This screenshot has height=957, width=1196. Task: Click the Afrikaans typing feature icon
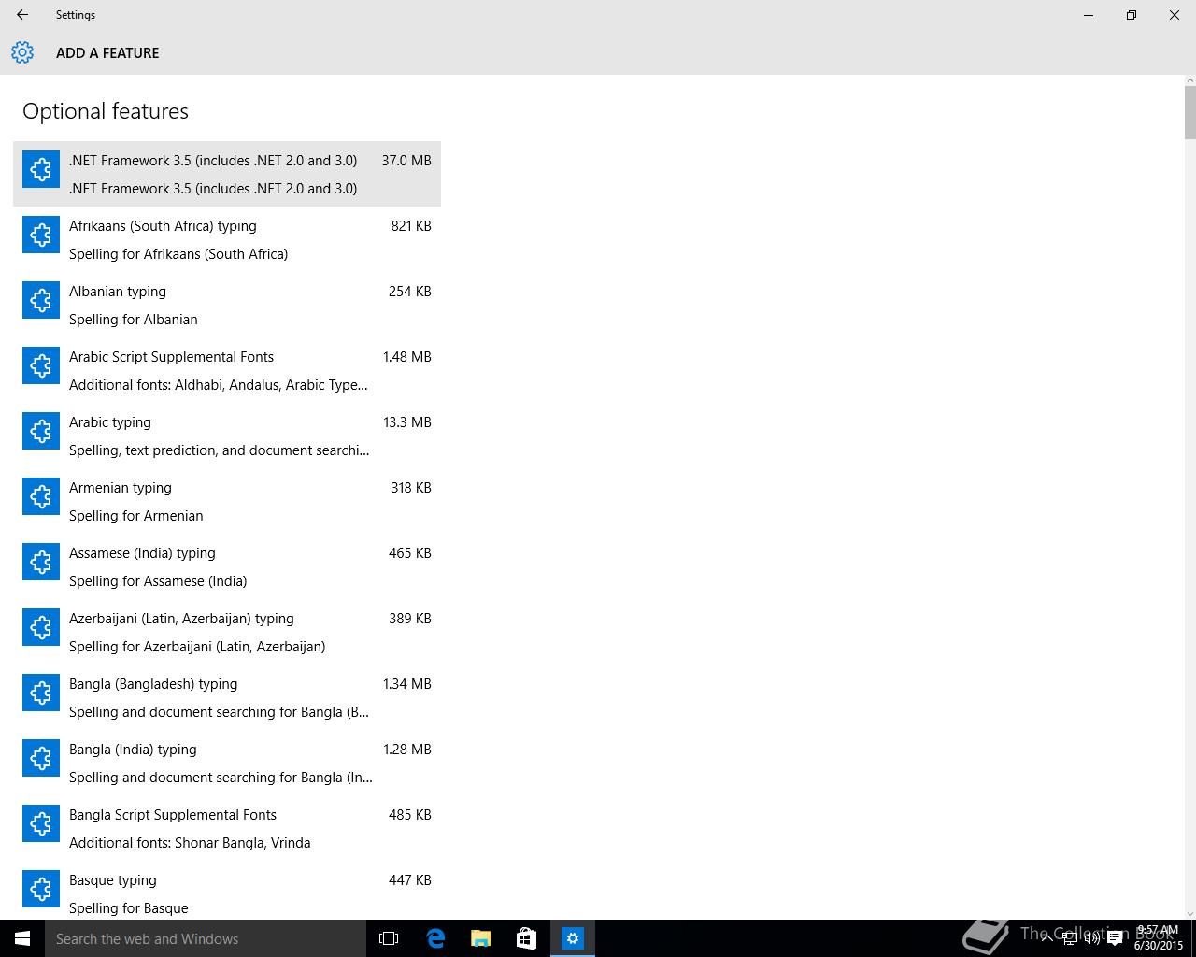pos(41,235)
